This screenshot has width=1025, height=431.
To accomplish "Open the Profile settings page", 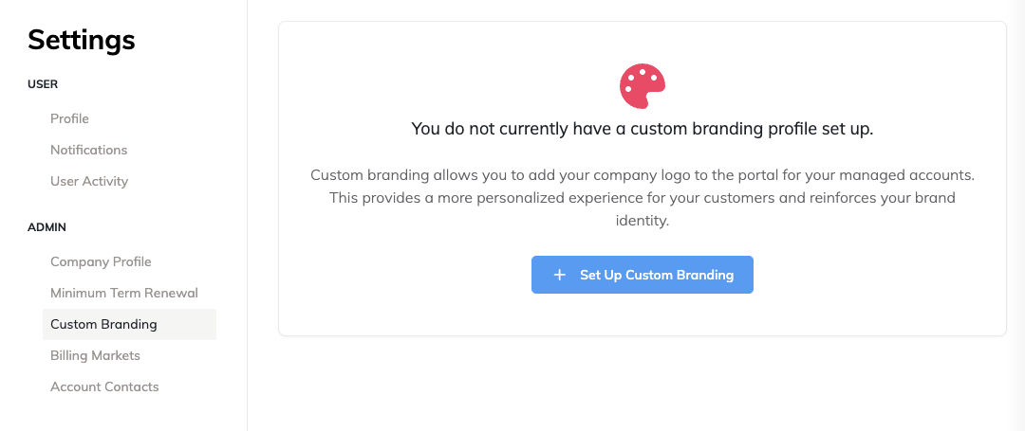I will (69, 118).
